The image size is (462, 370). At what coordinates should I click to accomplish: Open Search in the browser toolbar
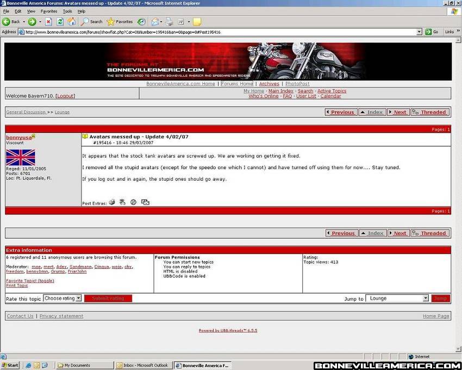coord(92,22)
